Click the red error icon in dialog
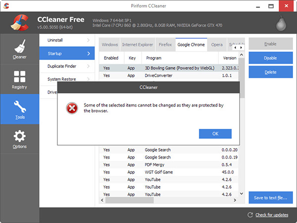The image size is (297, 223). point(73,108)
